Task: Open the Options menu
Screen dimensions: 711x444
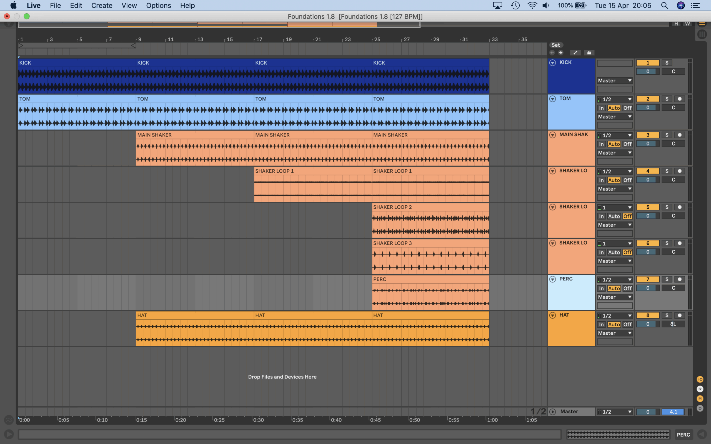Action: click(x=158, y=6)
